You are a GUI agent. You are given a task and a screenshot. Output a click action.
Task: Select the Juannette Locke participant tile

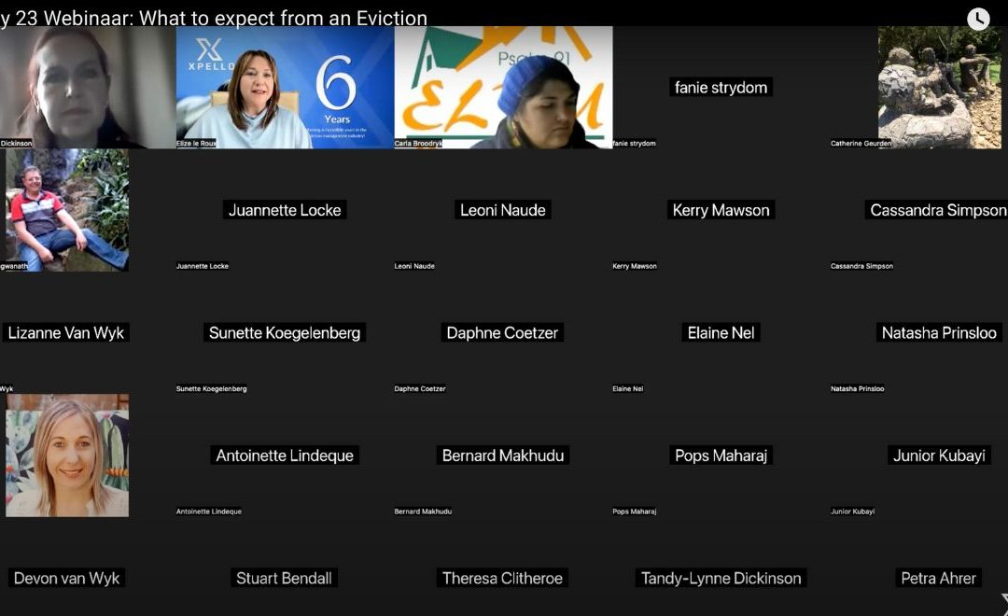(x=285, y=210)
